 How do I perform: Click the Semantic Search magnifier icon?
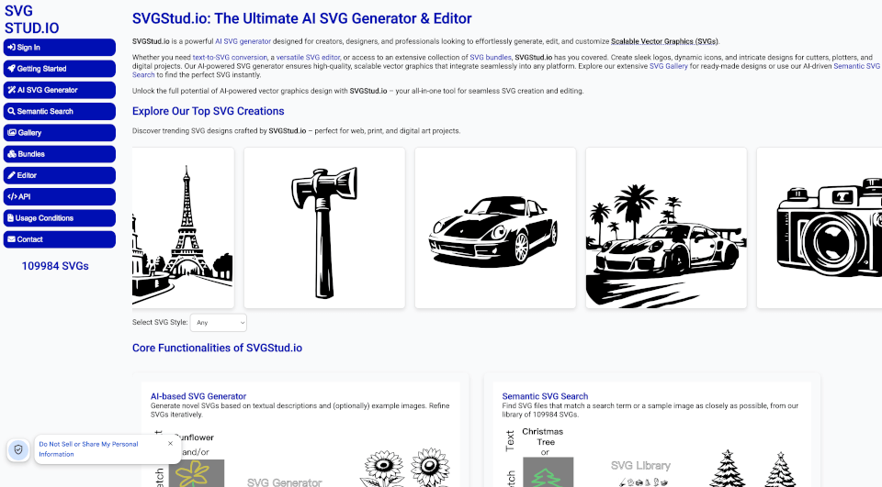(11, 111)
